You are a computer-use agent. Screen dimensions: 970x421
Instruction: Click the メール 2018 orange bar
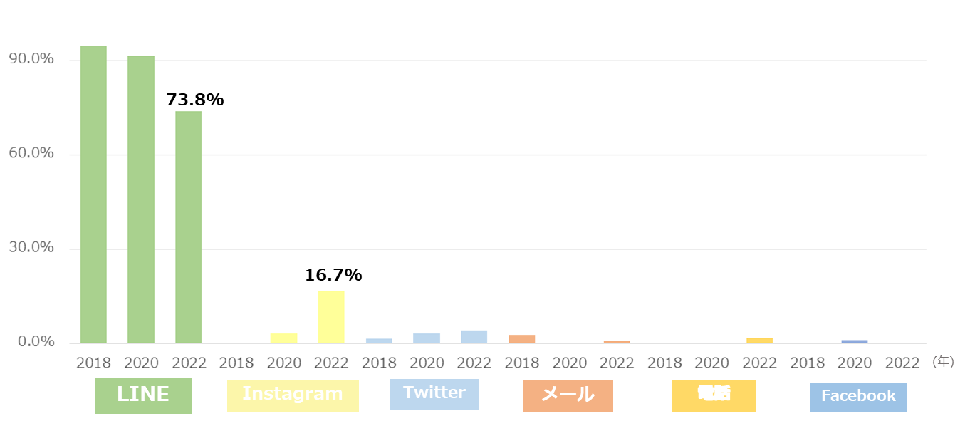[521, 339]
